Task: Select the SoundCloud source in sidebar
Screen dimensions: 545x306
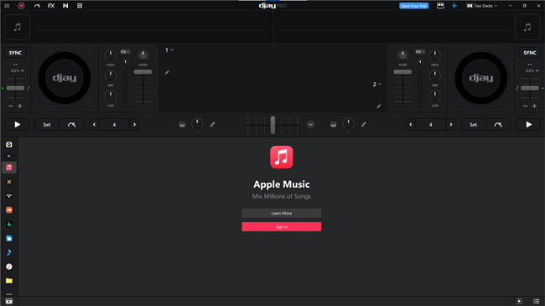Action: [x=9, y=210]
